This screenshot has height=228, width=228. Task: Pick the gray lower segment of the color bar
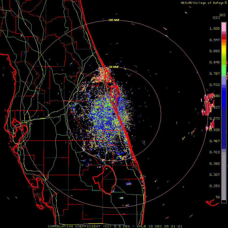224,176
